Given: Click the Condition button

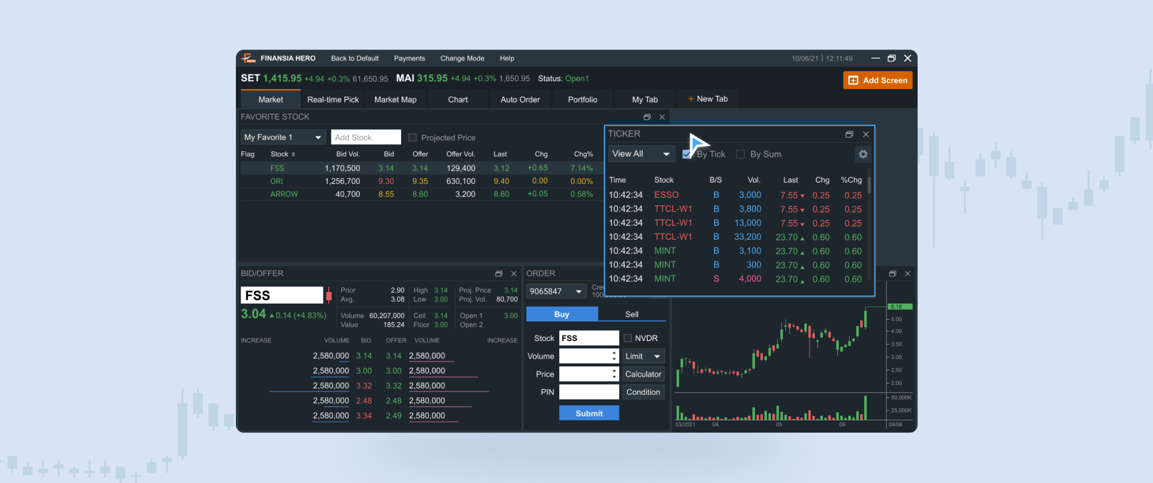Looking at the screenshot, I should click(643, 392).
